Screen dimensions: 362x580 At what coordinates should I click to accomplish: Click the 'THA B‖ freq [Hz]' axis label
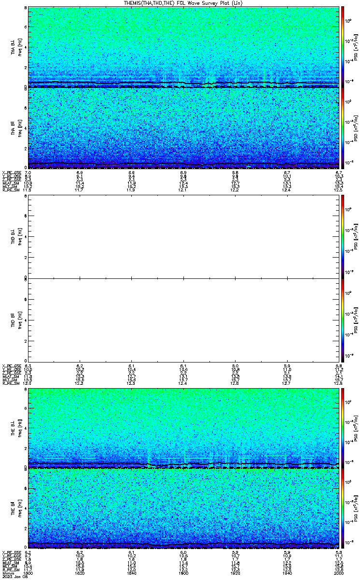tap(16, 128)
